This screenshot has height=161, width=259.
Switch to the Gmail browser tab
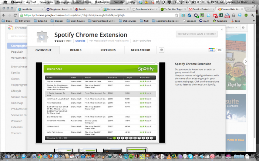201,9
